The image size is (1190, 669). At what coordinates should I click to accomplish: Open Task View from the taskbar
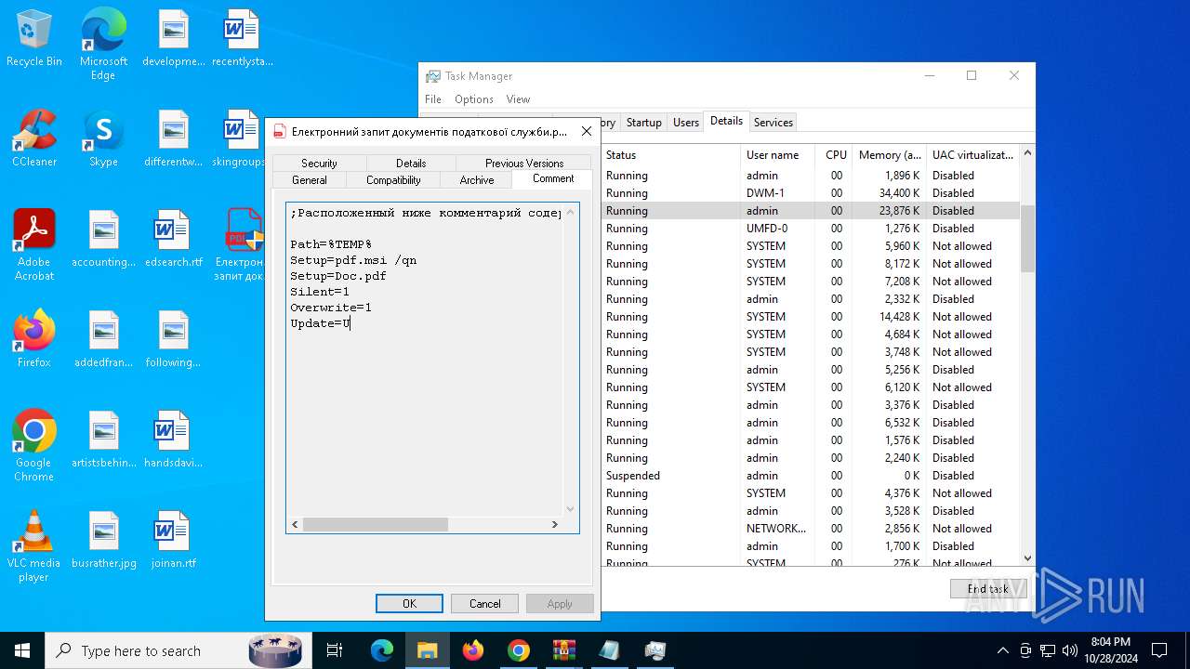tap(335, 650)
